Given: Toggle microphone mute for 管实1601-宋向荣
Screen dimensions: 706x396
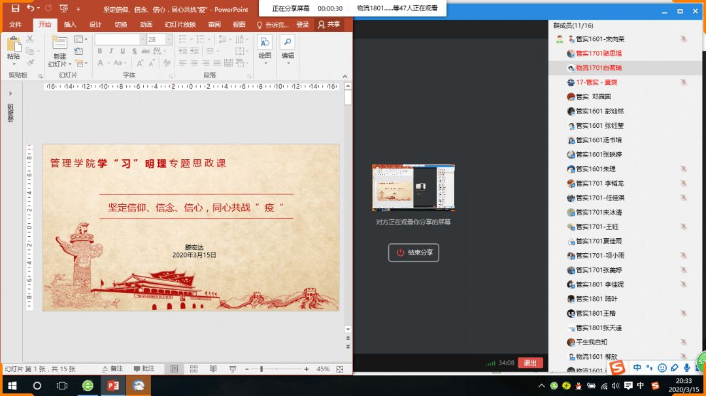Looking at the screenshot, I should coord(683,39).
